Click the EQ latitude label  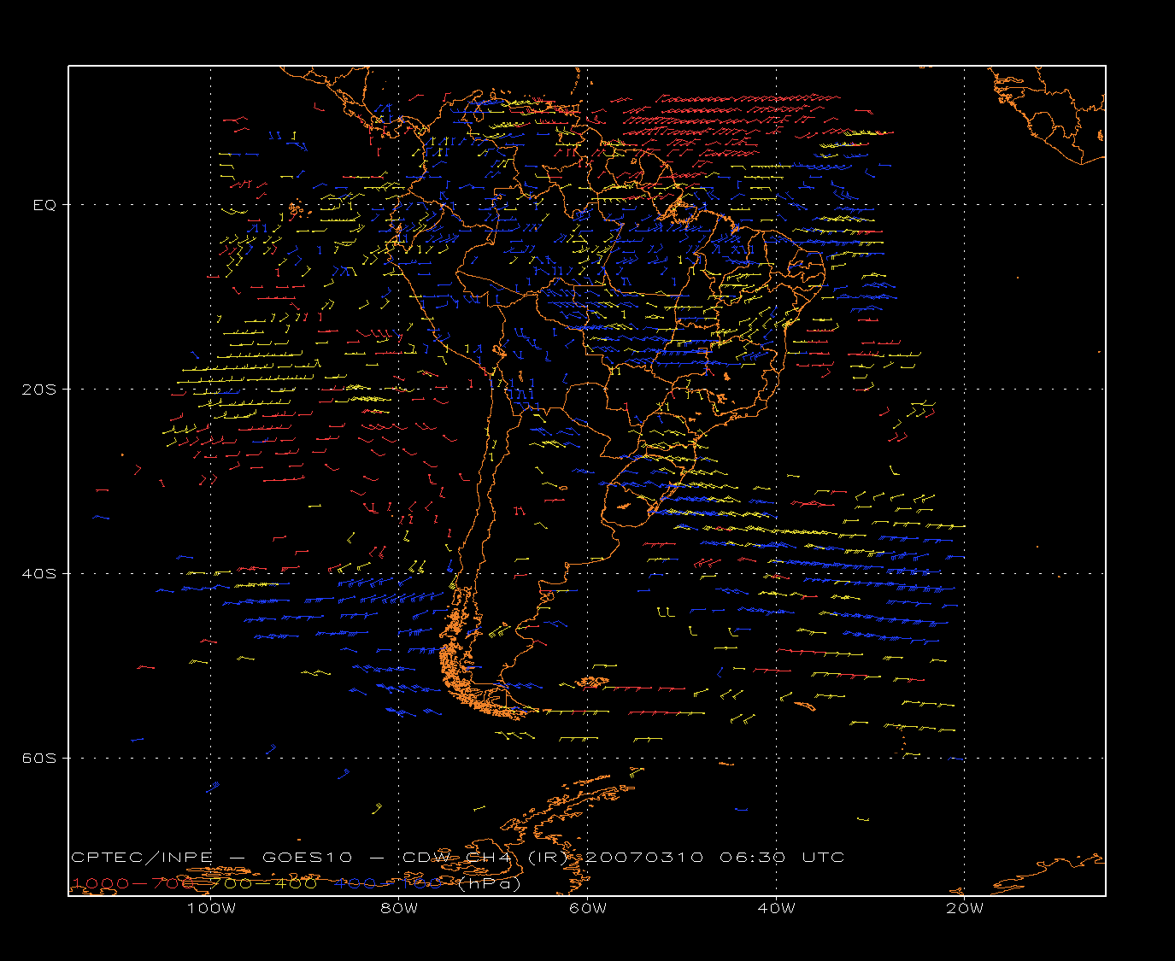pos(44,205)
